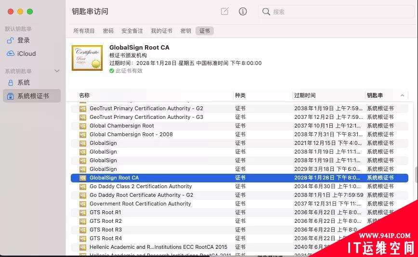Select GTS Root R2 name
418x257 pixels.
coord(105,221)
